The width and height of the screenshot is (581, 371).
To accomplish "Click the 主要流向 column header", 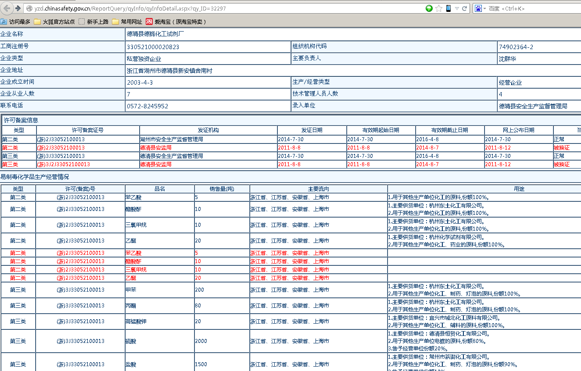I will pyautogui.click(x=319, y=189).
